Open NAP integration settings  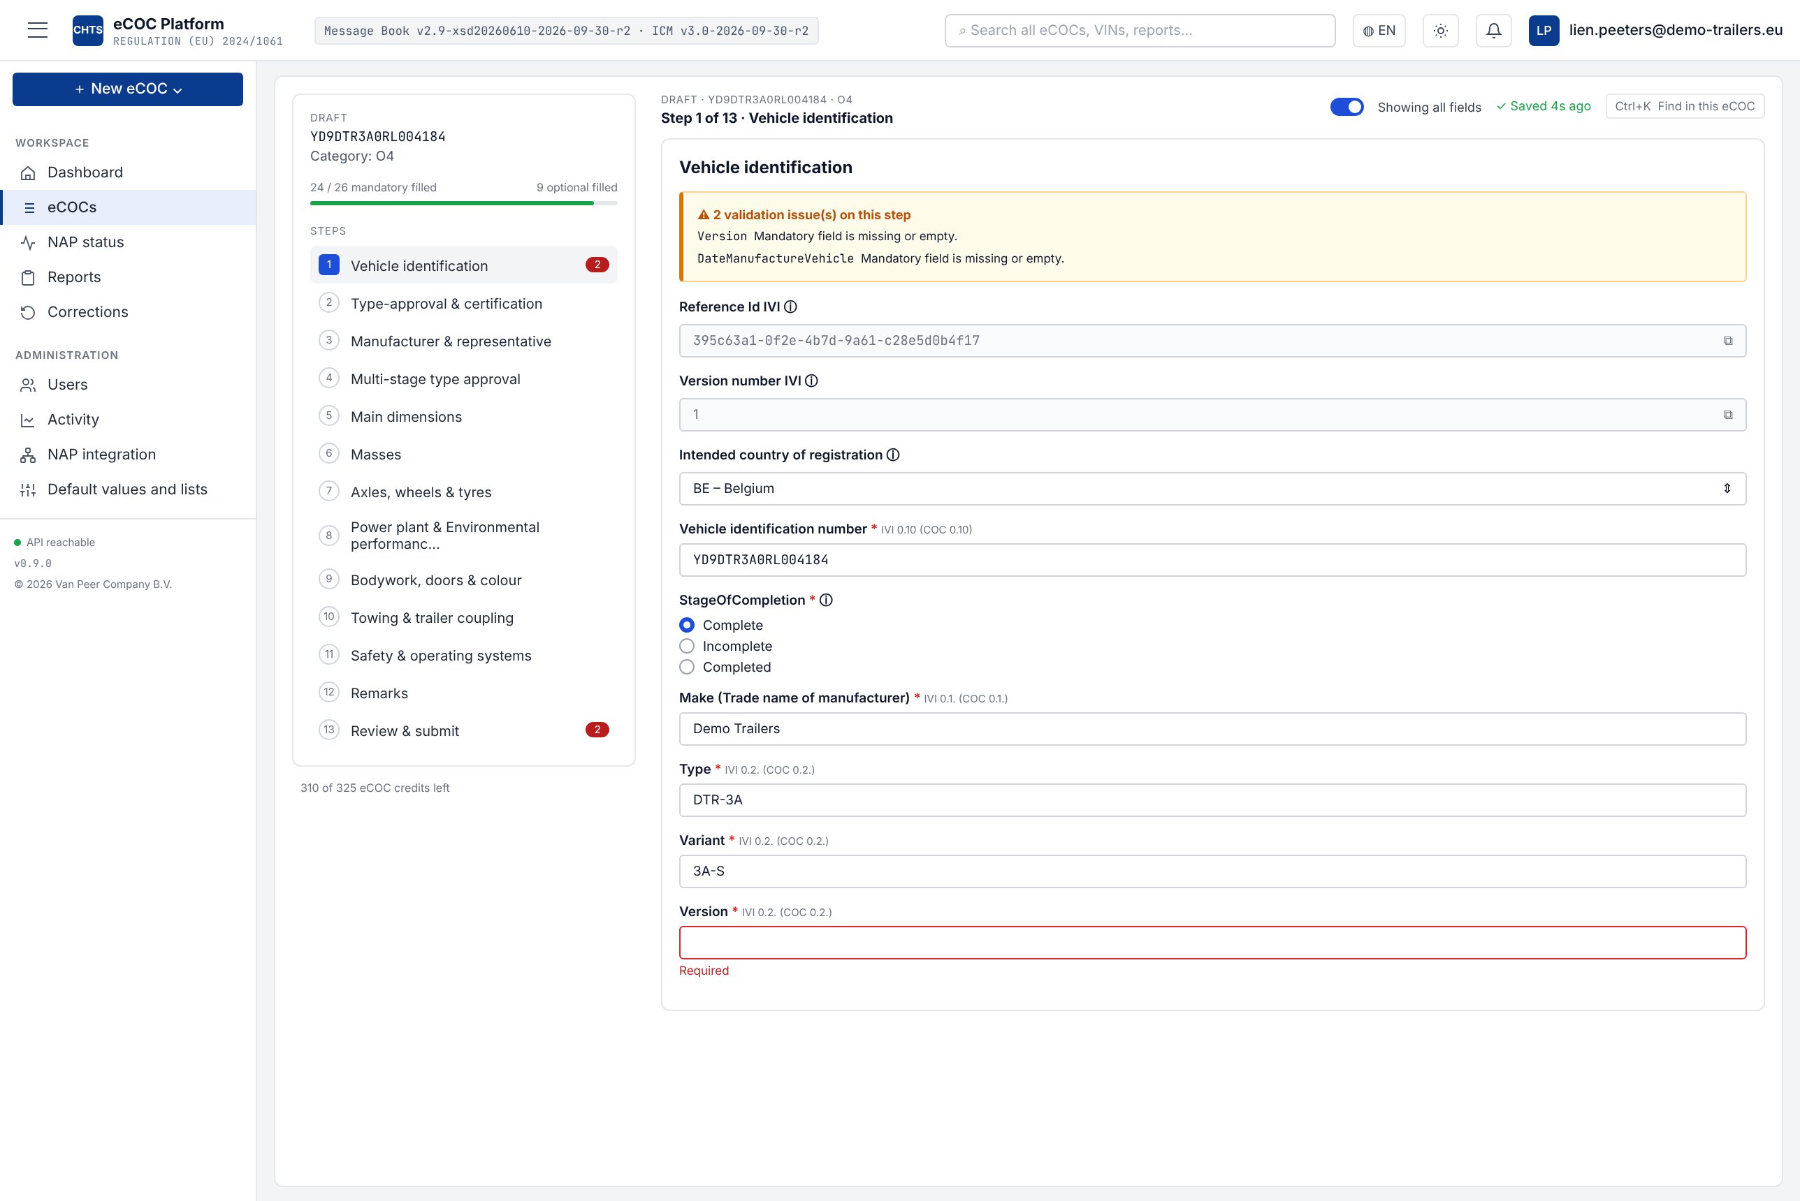(x=128, y=454)
